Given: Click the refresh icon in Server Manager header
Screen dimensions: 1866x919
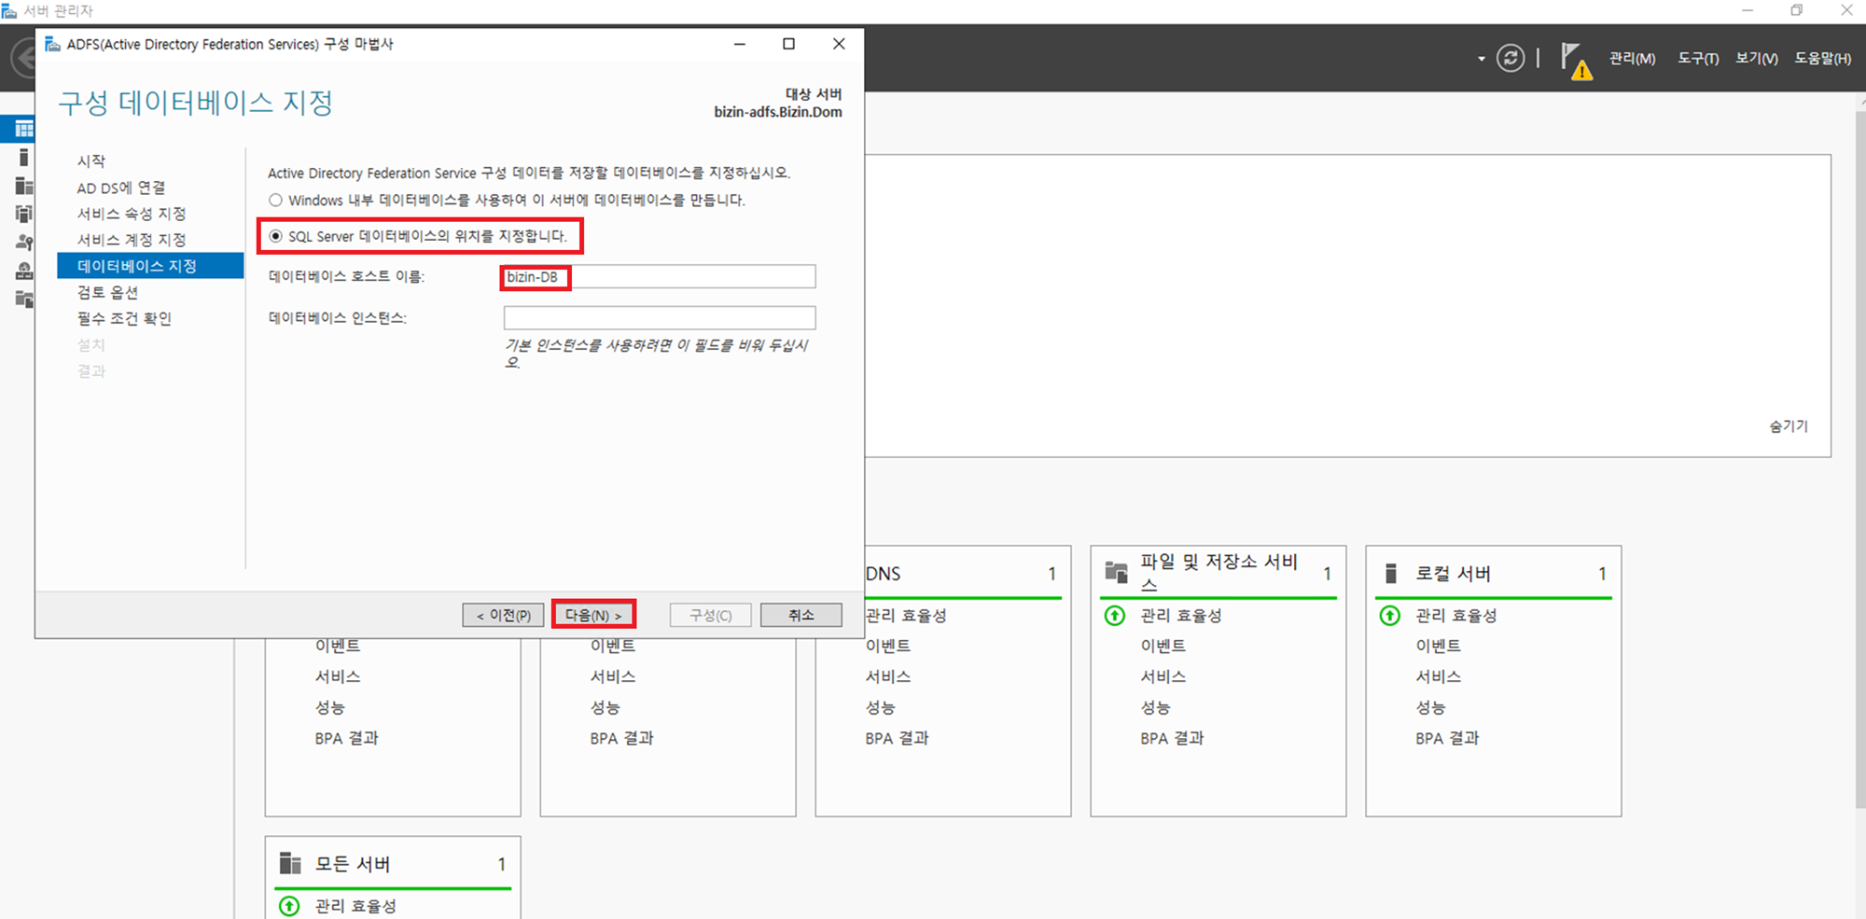Looking at the screenshot, I should tap(1511, 58).
